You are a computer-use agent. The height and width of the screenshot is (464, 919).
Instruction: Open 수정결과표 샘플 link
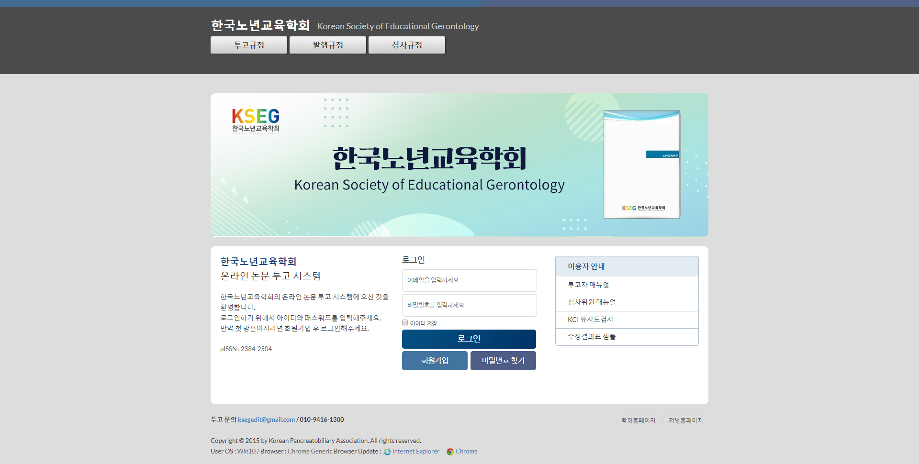click(627, 337)
